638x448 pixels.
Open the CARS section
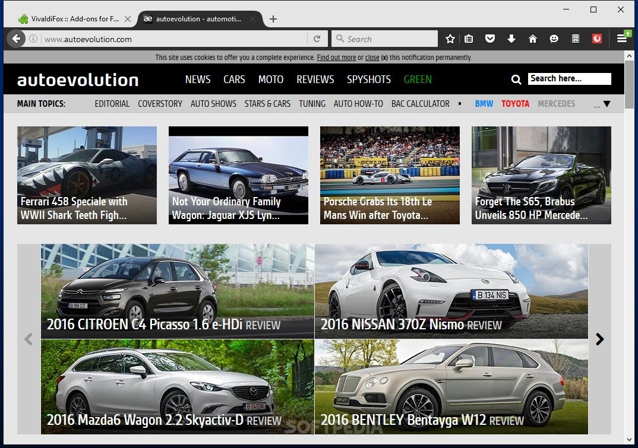[234, 80]
